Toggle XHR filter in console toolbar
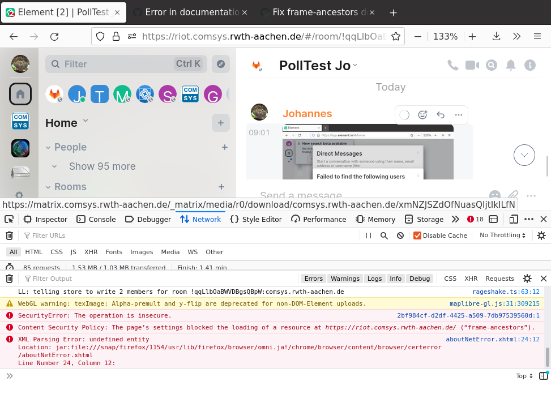The image size is (551, 394). tap(471, 279)
